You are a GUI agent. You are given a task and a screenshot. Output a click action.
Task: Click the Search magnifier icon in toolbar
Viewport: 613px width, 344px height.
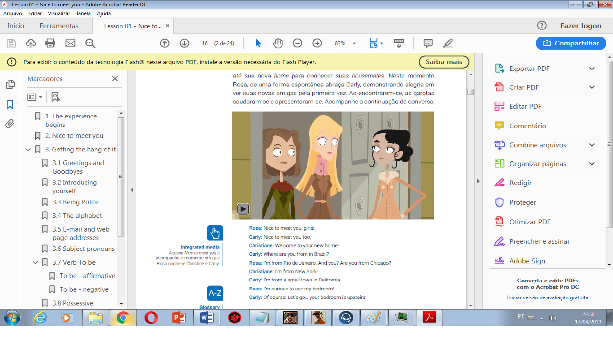pyautogui.click(x=90, y=43)
